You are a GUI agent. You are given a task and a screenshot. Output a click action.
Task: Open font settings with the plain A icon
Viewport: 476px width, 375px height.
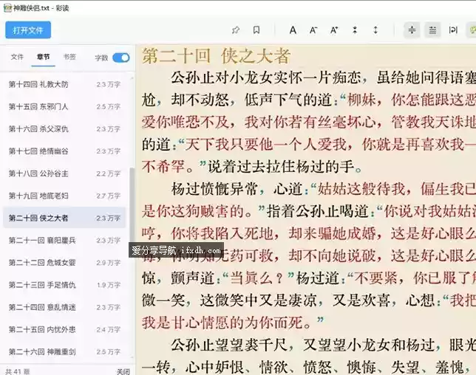coord(293,30)
